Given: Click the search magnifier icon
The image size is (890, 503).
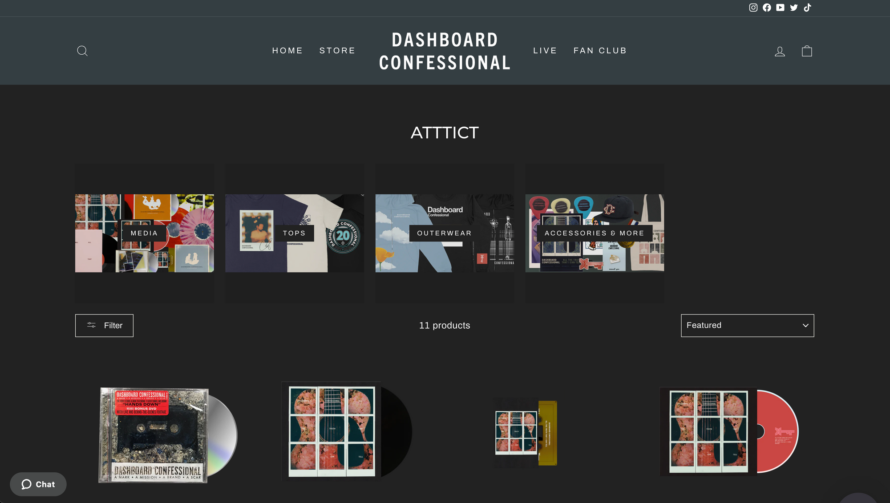Looking at the screenshot, I should pos(82,51).
